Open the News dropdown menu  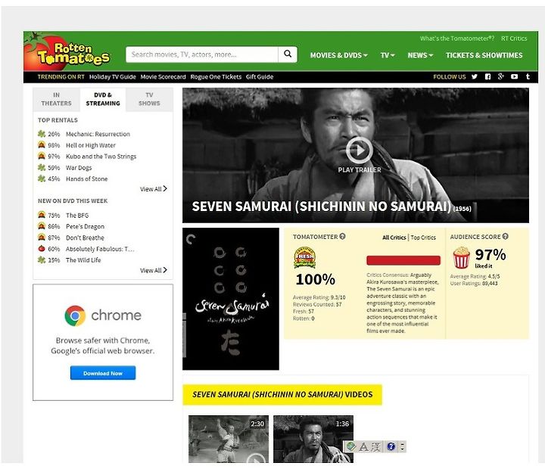pos(420,55)
